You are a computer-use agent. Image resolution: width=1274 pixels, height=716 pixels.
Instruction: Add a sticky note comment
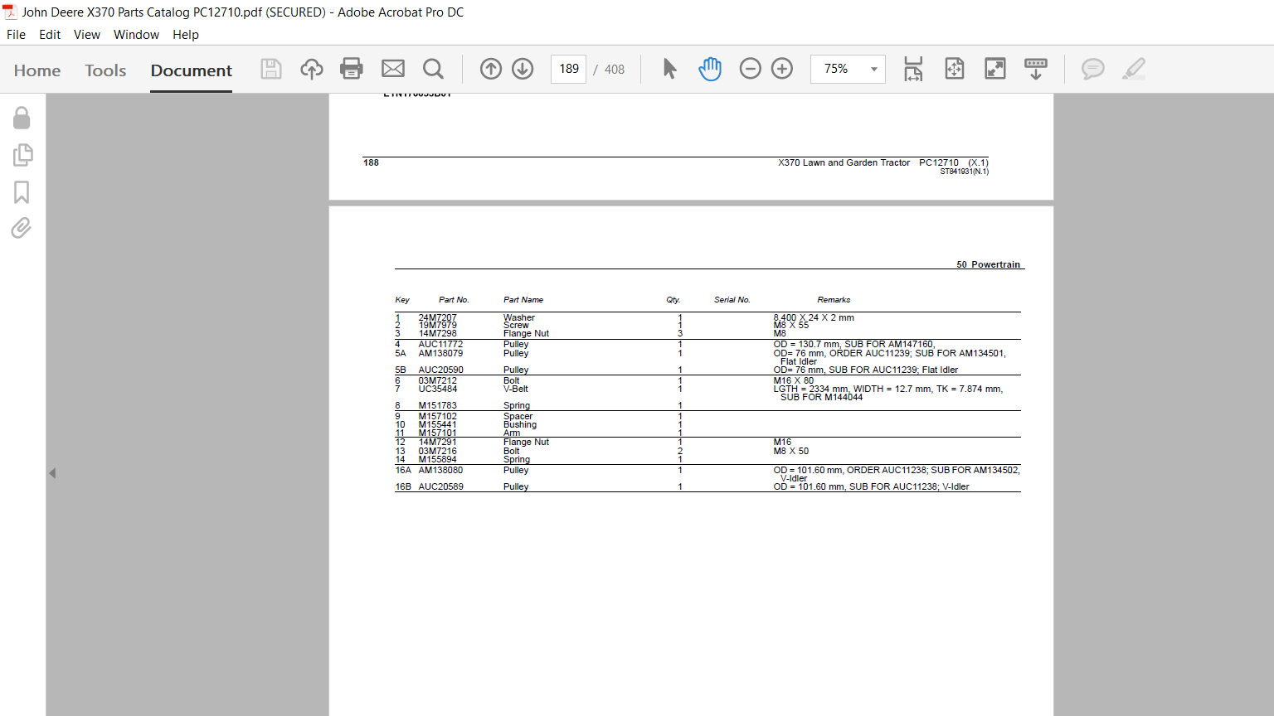pyautogui.click(x=1093, y=69)
